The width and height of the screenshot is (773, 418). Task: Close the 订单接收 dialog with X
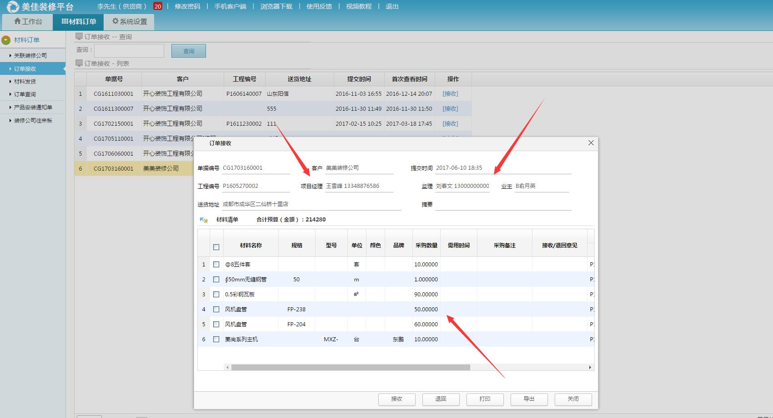(x=591, y=143)
